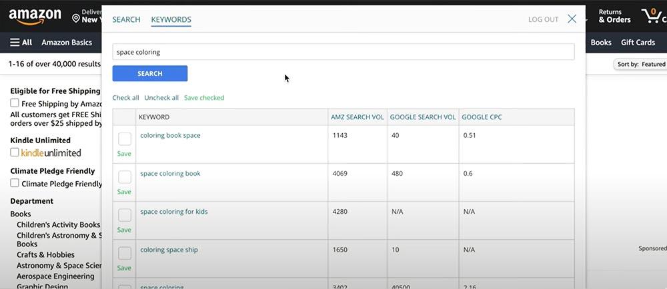Close the keyword panel with X
Viewport: 667px width, 289px height.
(572, 19)
